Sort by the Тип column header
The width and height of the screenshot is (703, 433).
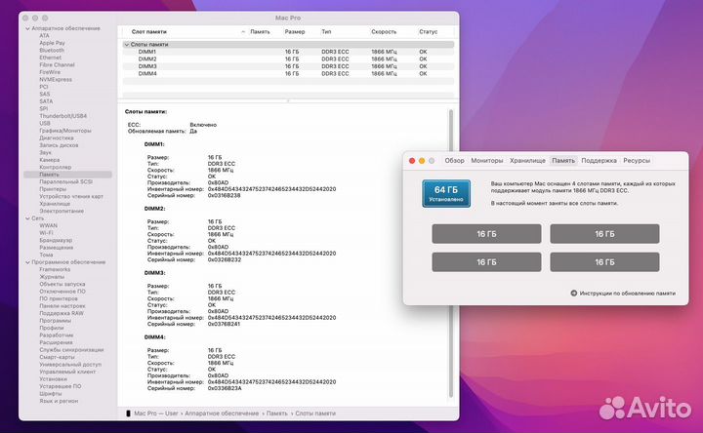click(x=326, y=32)
